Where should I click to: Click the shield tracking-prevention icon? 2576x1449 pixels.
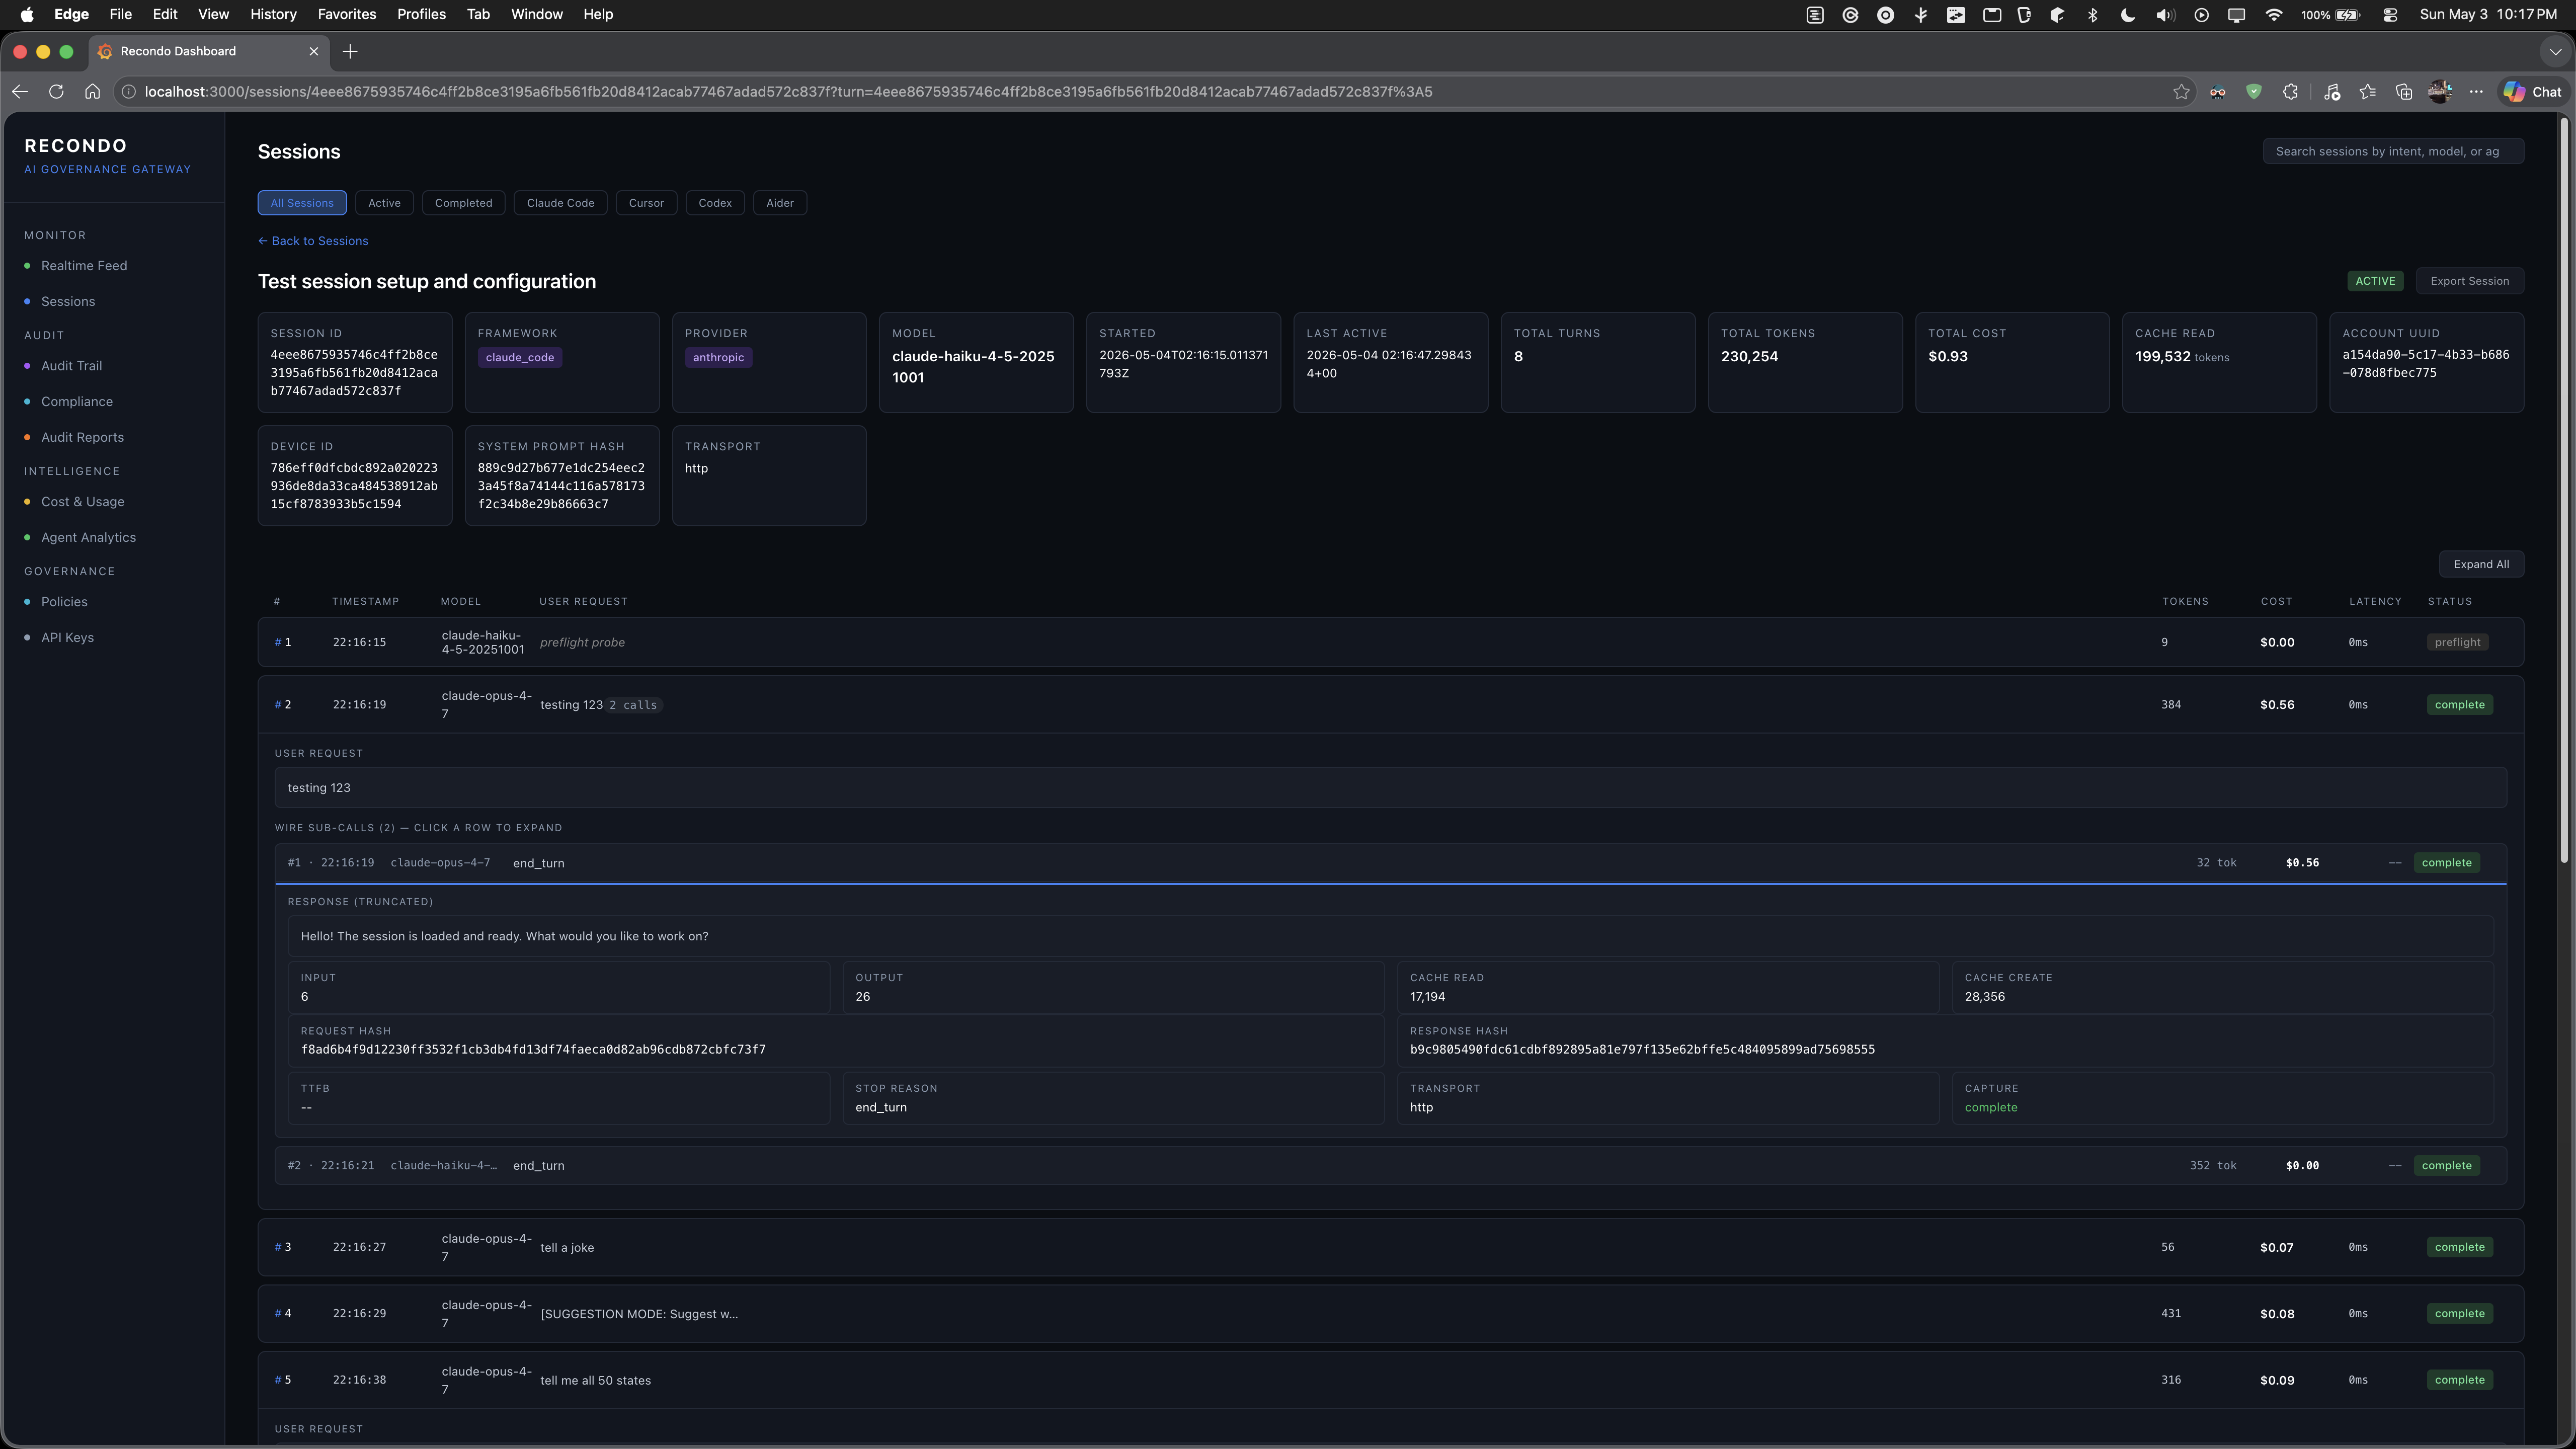pyautogui.click(x=2254, y=91)
